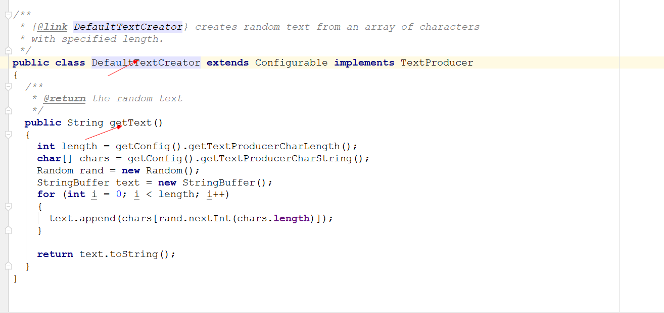664x313 pixels.
Task: Click chars.length inside nextInt call
Action: click(x=273, y=218)
